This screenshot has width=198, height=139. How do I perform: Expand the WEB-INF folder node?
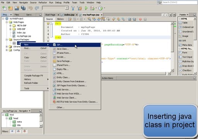tap(10, 29)
